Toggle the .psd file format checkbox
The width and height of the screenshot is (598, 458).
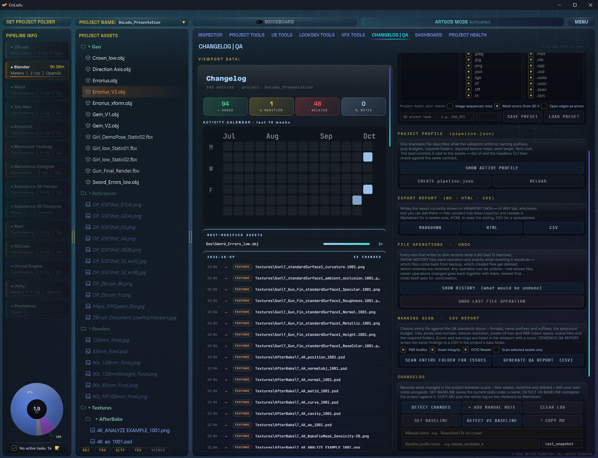(x=469, y=72)
